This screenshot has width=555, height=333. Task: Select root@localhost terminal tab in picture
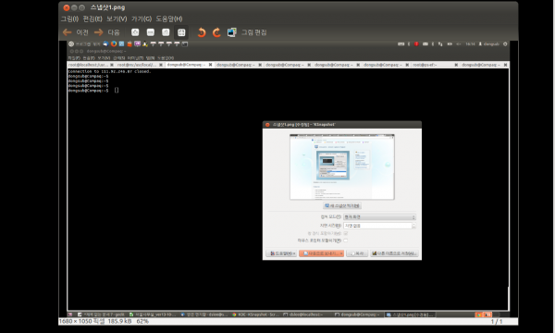click(91, 65)
